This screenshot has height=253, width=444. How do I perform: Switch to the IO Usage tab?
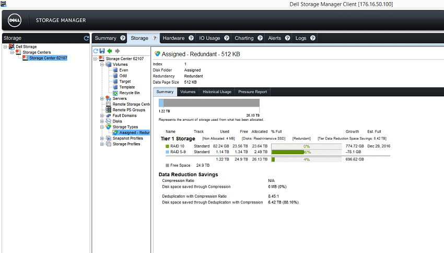[209, 38]
